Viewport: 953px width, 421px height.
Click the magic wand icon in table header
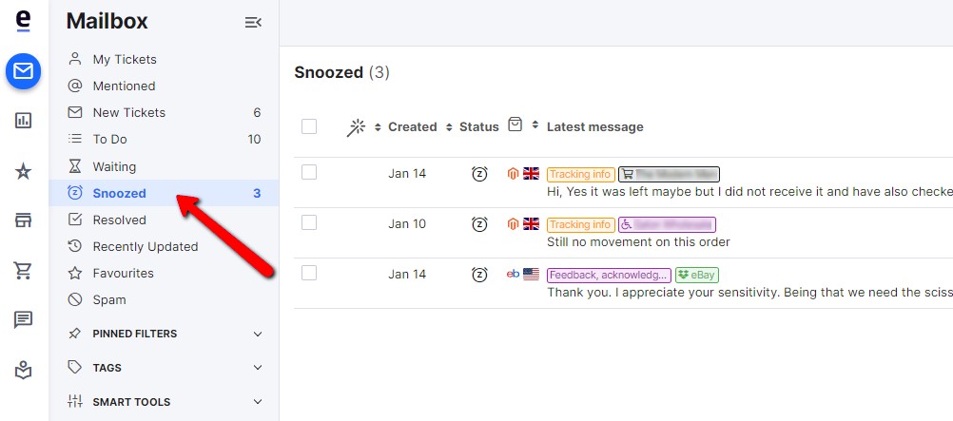(356, 127)
